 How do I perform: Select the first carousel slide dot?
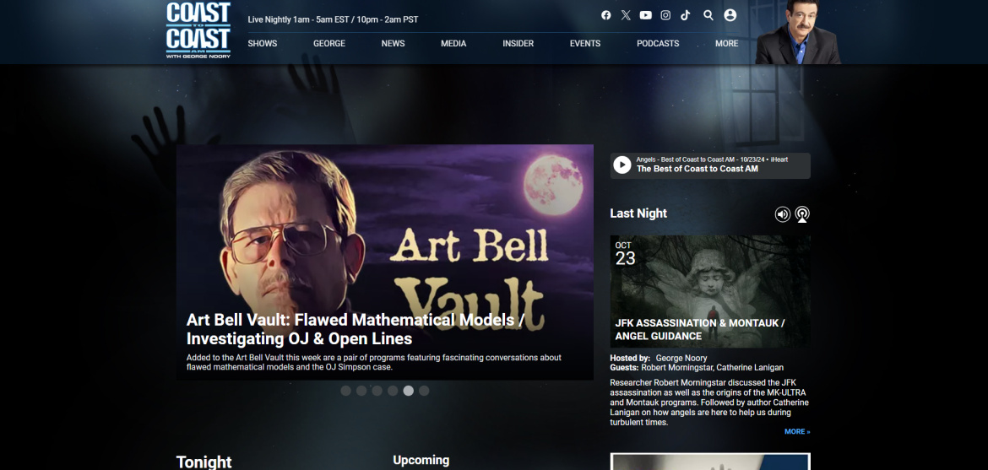[346, 391]
